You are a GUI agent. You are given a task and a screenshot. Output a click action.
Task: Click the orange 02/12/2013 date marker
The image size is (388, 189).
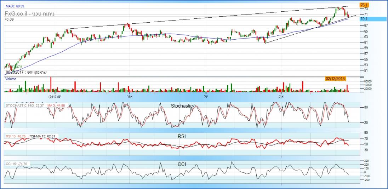(335, 78)
